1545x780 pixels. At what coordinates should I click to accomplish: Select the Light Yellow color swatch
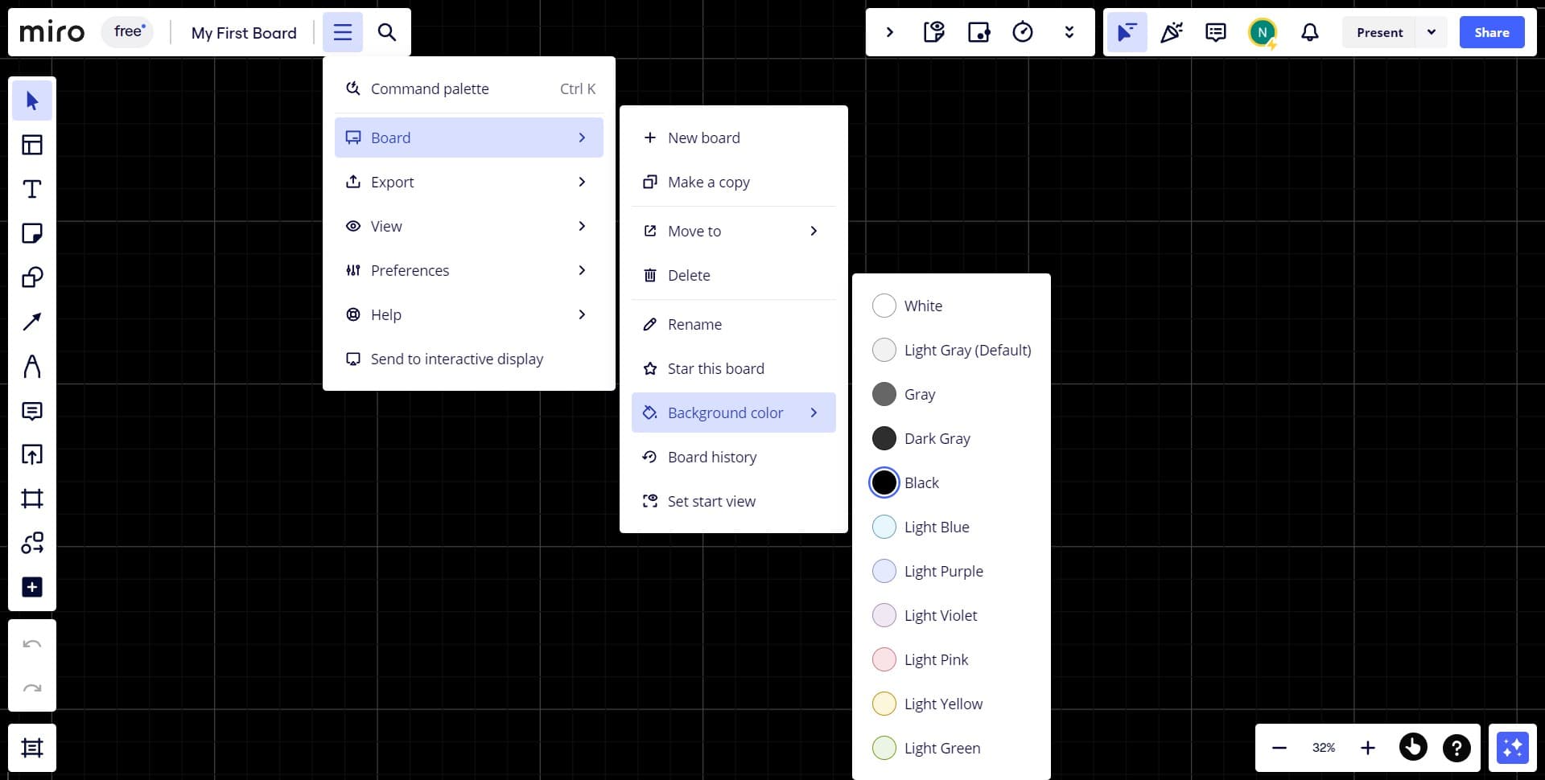[884, 704]
